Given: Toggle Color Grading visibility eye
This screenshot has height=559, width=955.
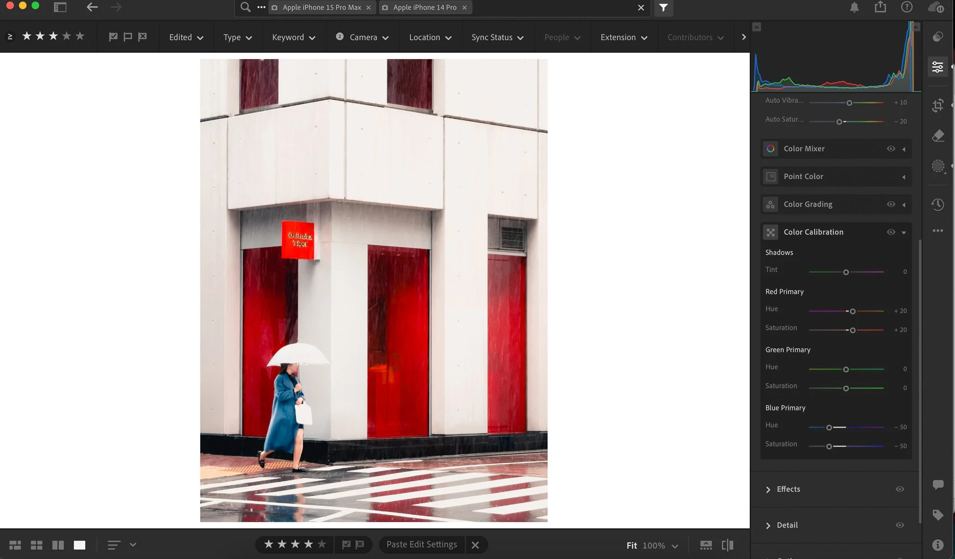Looking at the screenshot, I should click(891, 204).
